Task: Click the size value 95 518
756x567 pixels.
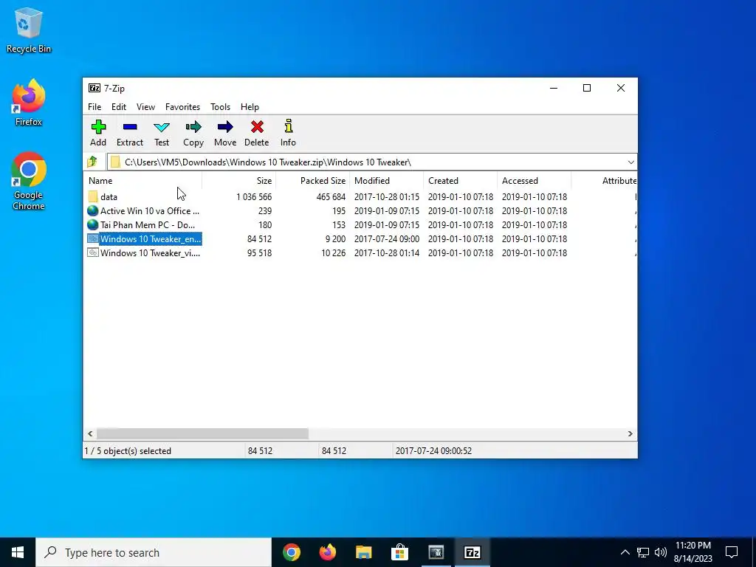Action: coord(259,252)
